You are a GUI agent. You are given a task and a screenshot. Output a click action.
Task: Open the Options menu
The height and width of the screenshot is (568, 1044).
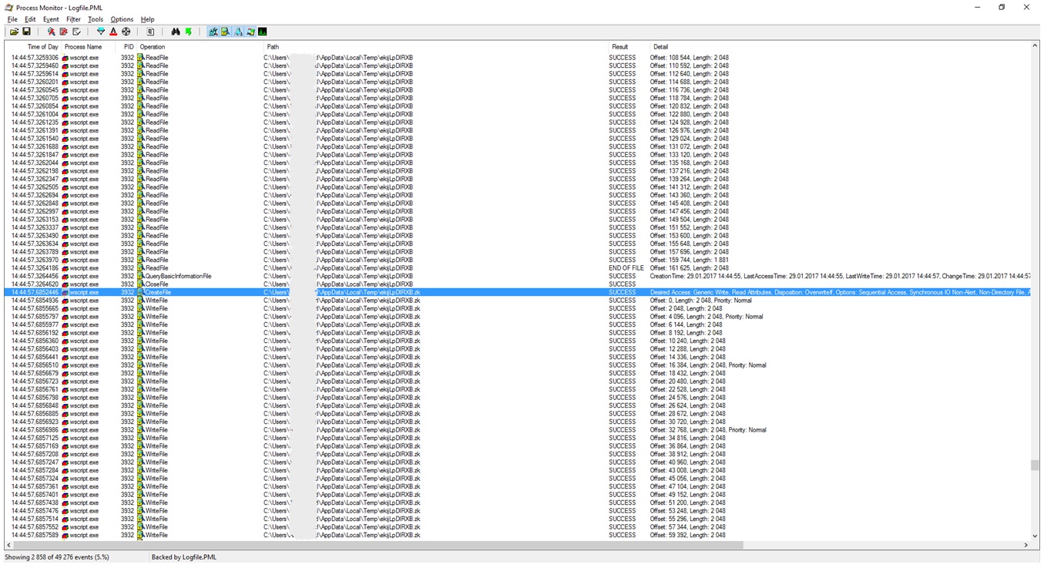click(x=122, y=19)
